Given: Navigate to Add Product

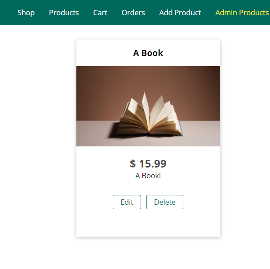Looking at the screenshot, I should pyautogui.click(x=180, y=13).
